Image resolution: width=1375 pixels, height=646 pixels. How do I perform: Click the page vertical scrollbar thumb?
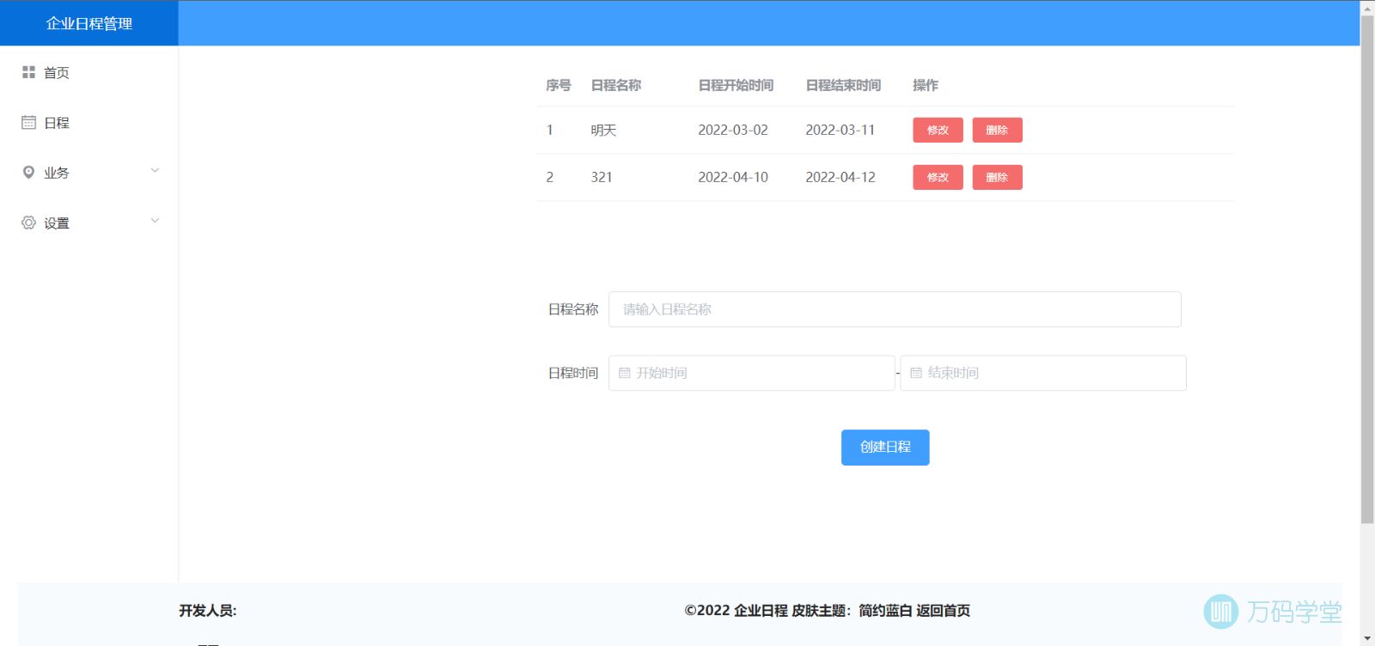pos(1366,266)
